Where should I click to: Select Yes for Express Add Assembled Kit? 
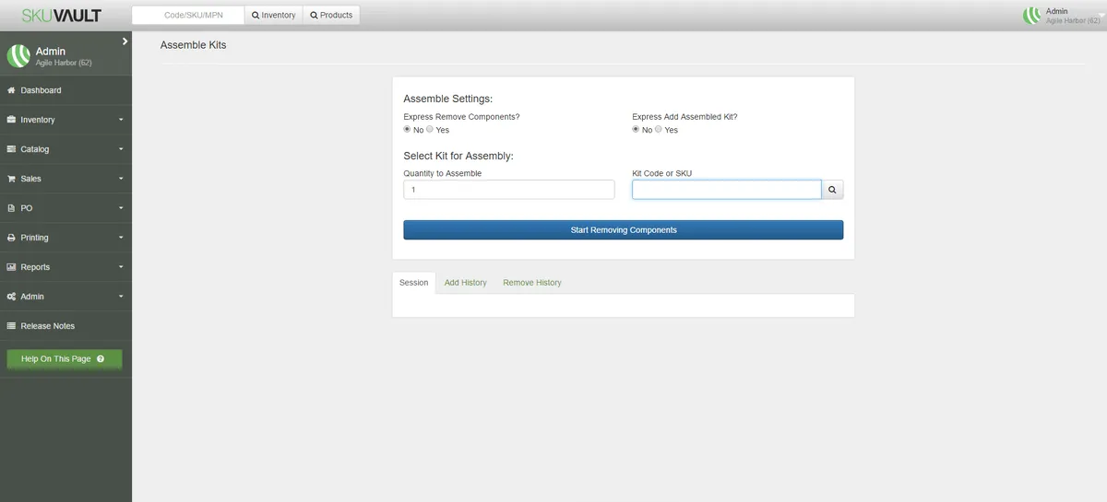[x=659, y=130]
